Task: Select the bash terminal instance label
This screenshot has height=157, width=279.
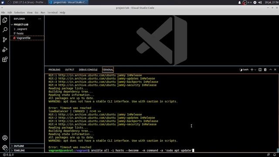Action: point(244,70)
